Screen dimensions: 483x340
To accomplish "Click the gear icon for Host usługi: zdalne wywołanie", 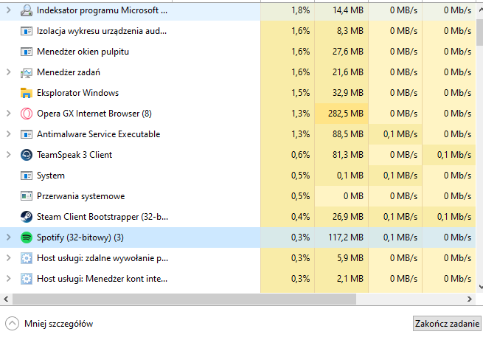I will [27, 258].
